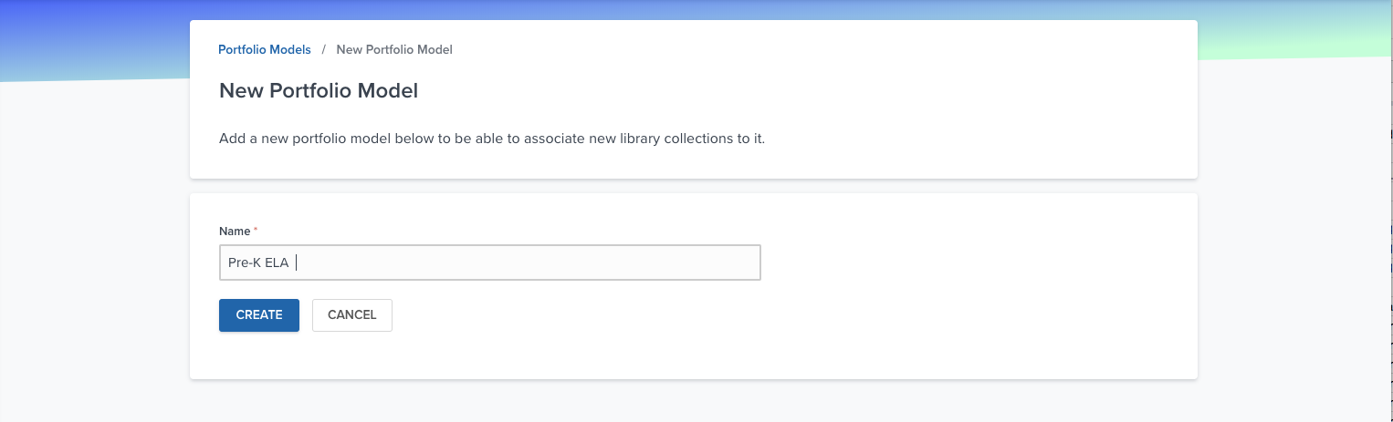
Task: Click the New Portfolio Model page heading
Action: (319, 91)
